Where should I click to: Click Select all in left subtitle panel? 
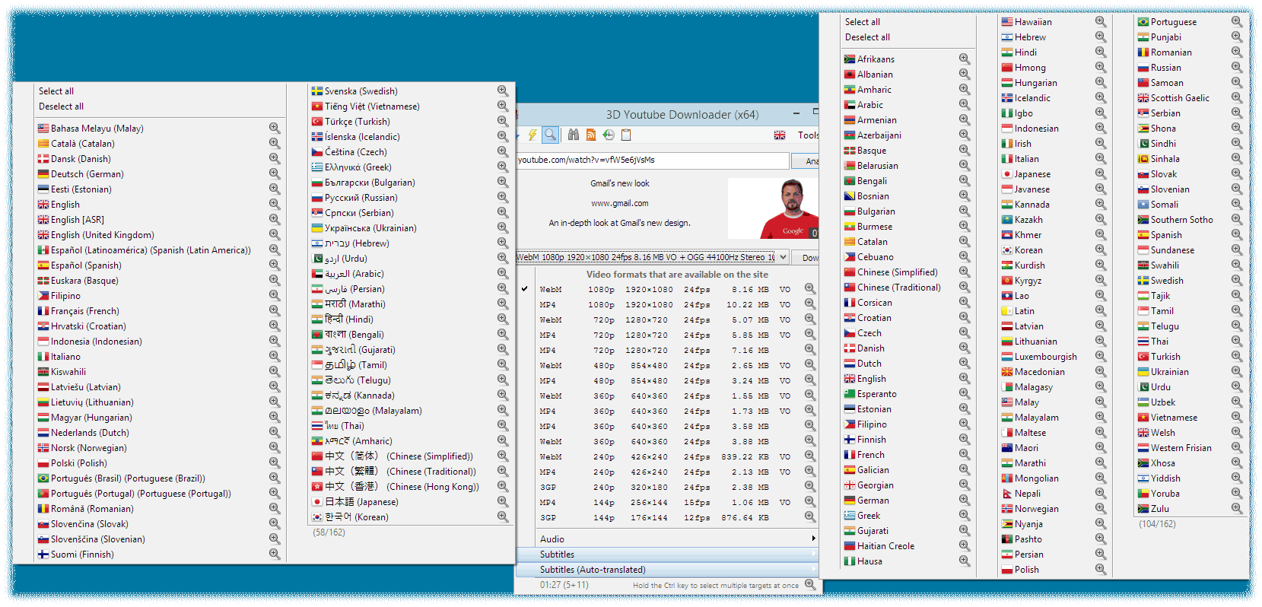(x=56, y=91)
